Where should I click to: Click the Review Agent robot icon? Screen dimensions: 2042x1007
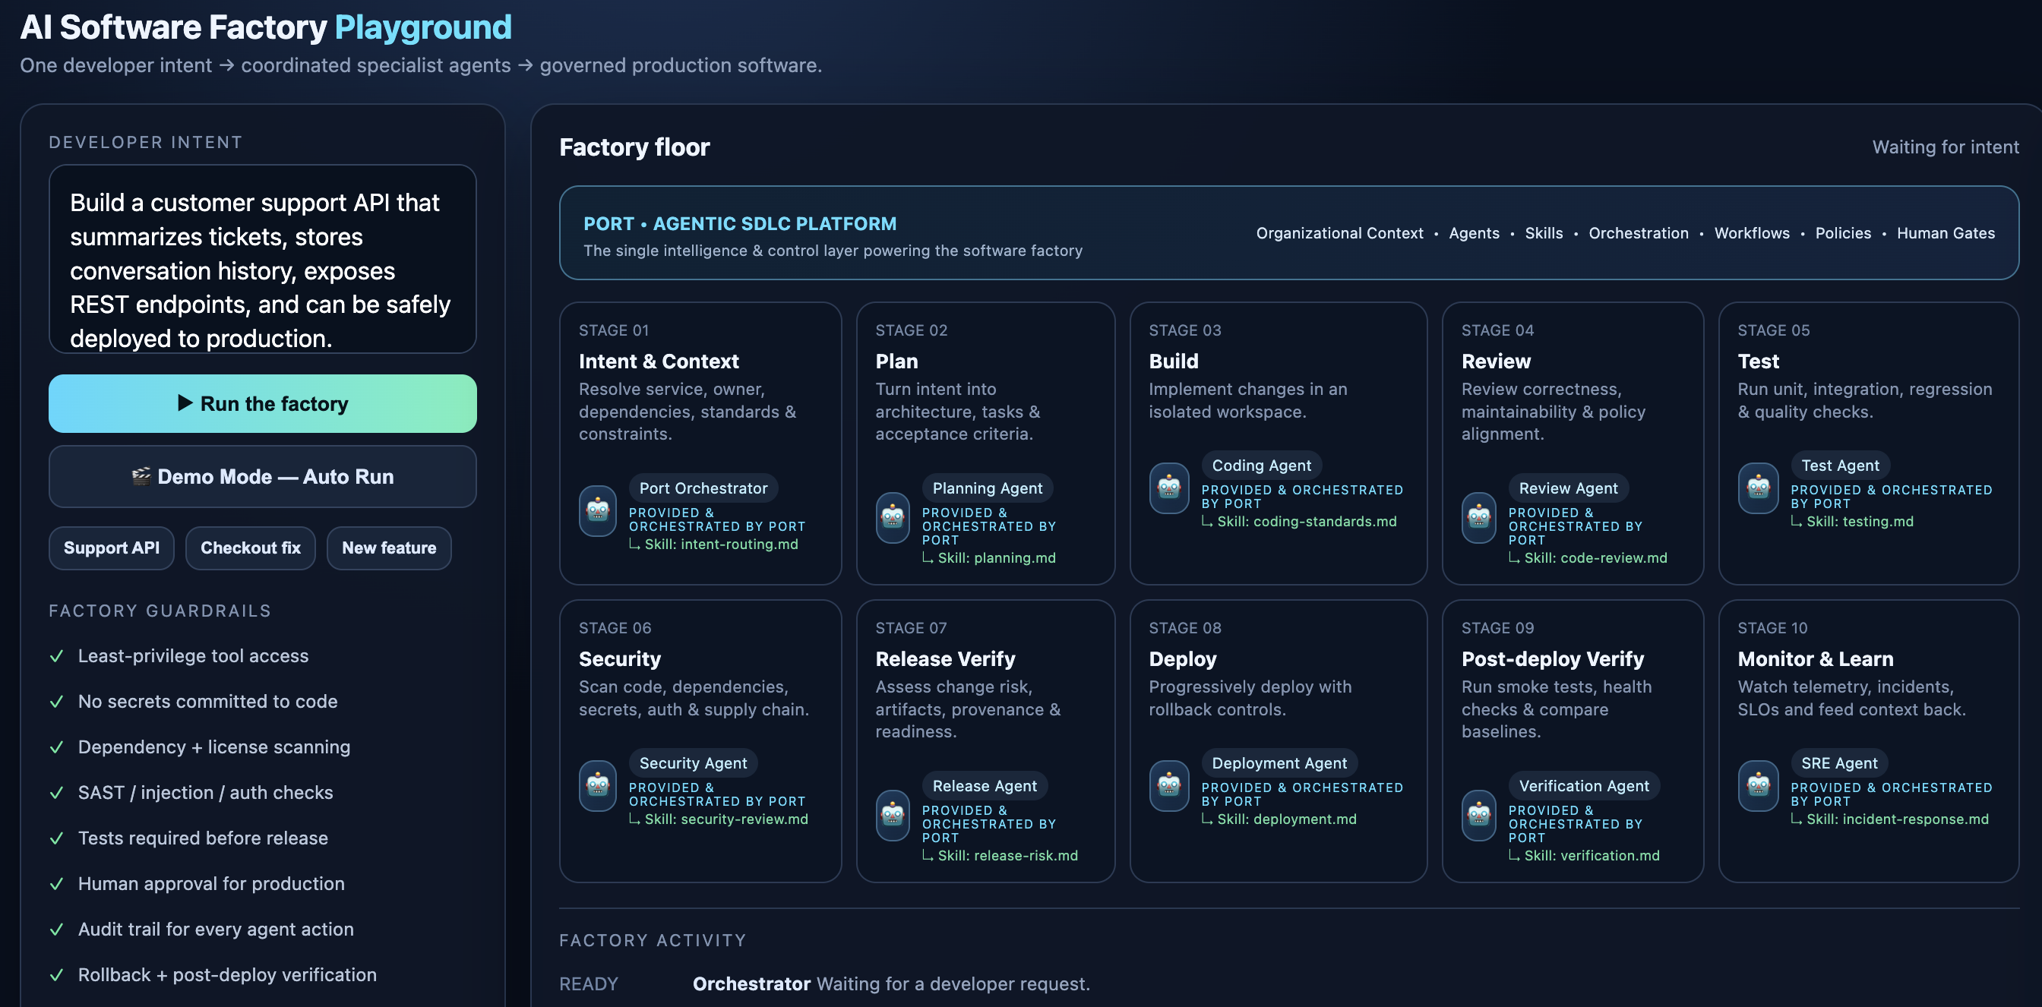click(x=1479, y=518)
